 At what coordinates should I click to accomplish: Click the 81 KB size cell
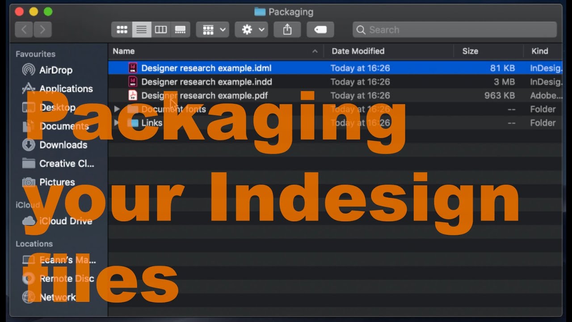pyautogui.click(x=502, y=68)
